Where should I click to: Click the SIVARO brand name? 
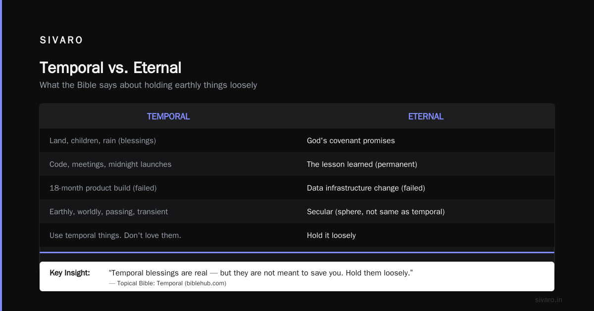click(61, 40)
